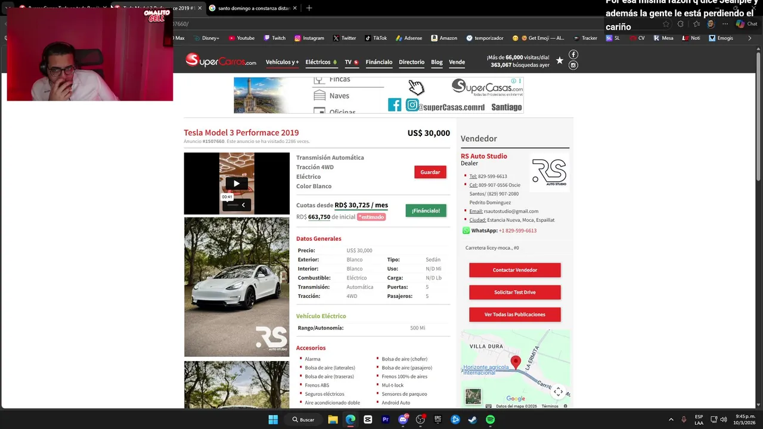Open the Vehículos y + menu
The width and height of the screenshot is (763, 429).
tap(282, 62)
